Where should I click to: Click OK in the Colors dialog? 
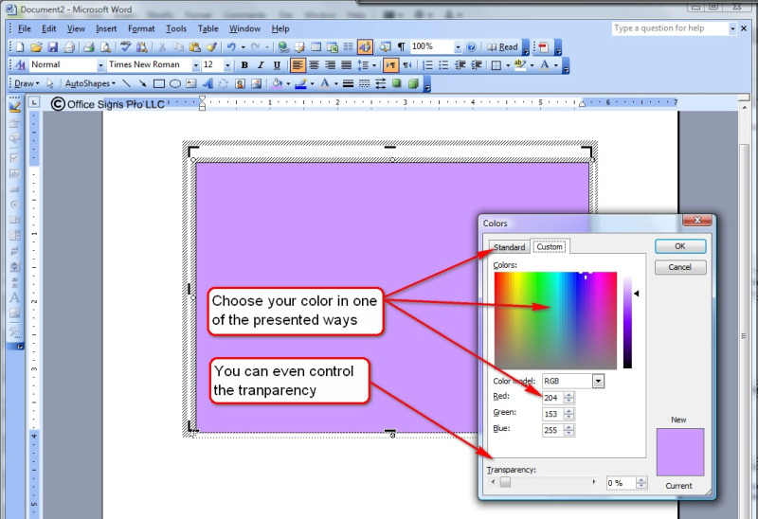[x=679, y=246]
